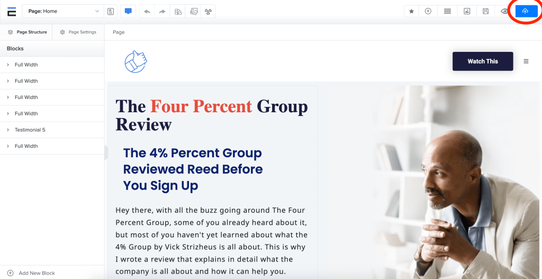Open the Page: Home dropdown
This screenshot has width=542, height=279.
[63, 11]
